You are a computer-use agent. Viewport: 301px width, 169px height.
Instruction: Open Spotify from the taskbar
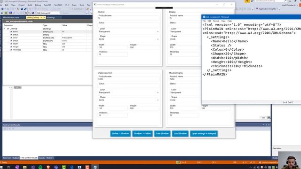(40, 167)
